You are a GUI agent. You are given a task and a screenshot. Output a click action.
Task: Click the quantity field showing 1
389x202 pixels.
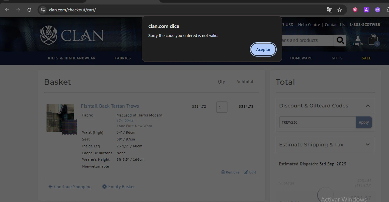tap(222, 107)
